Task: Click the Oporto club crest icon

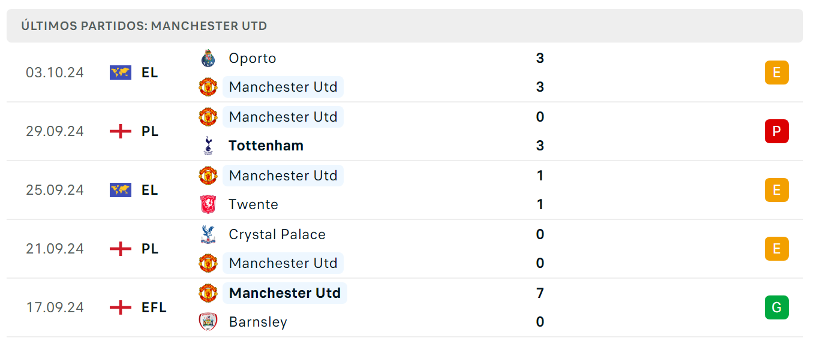Action: (208, 58)
